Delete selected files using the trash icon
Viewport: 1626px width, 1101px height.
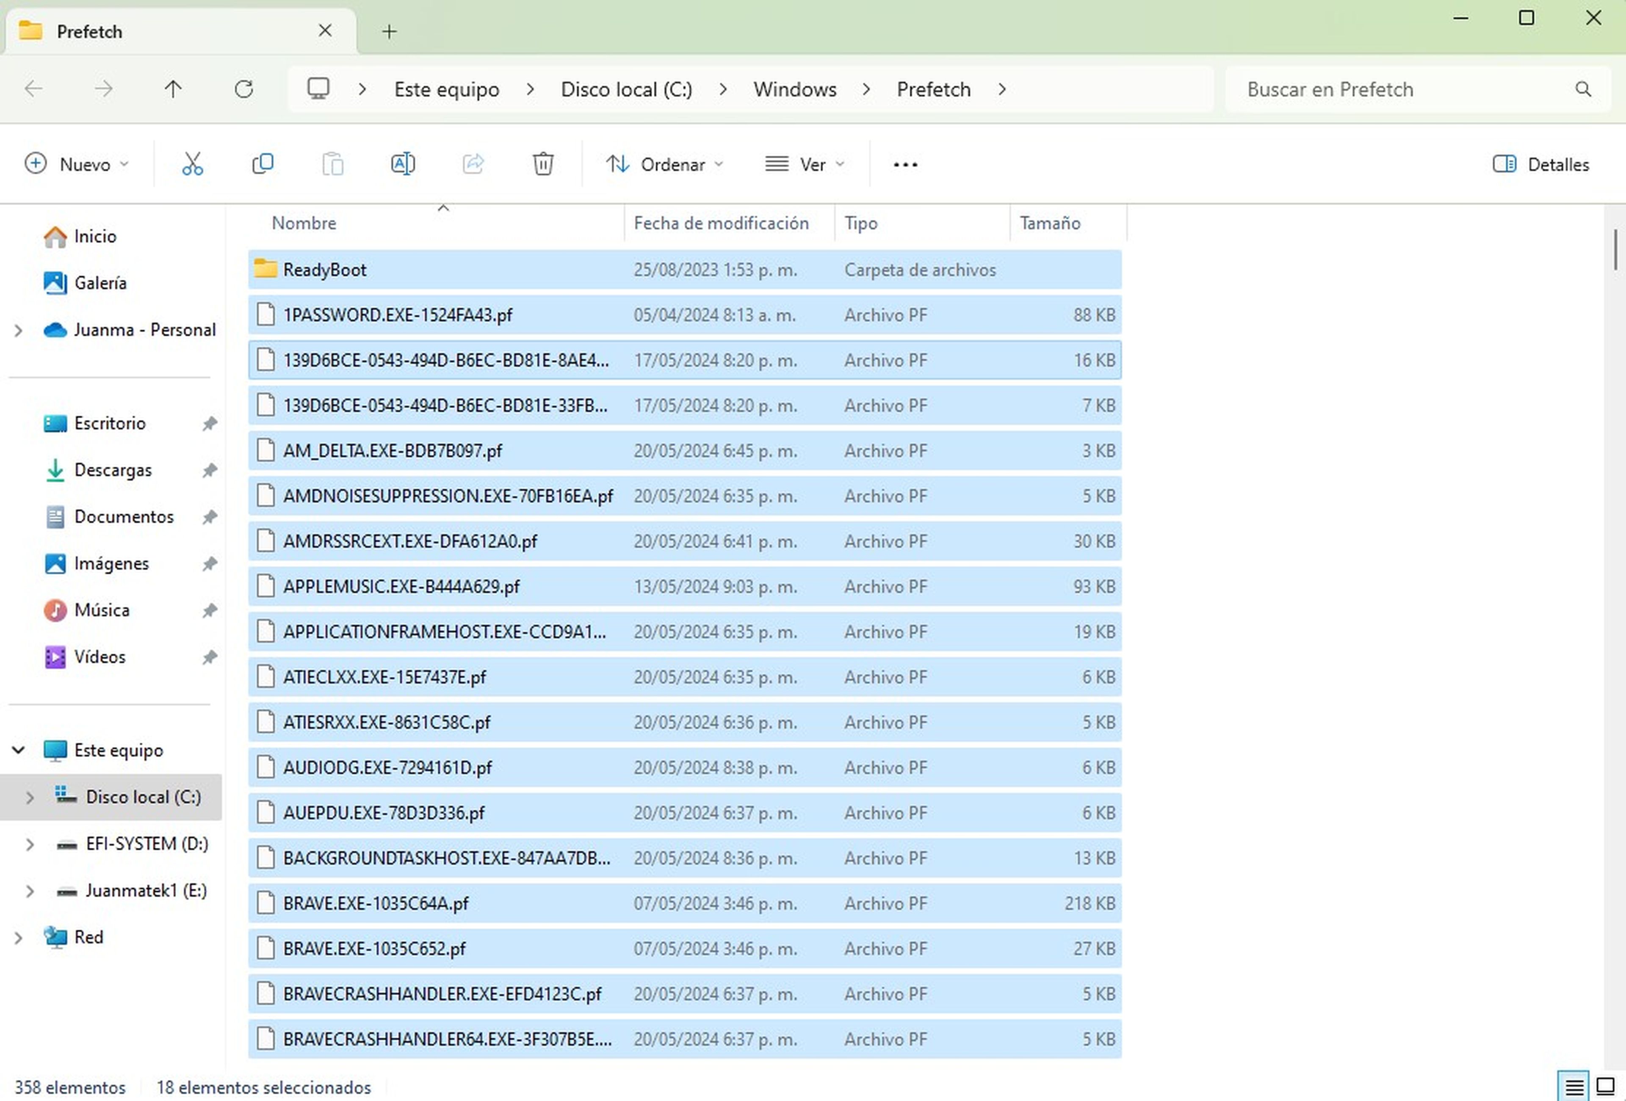[543, 164]
